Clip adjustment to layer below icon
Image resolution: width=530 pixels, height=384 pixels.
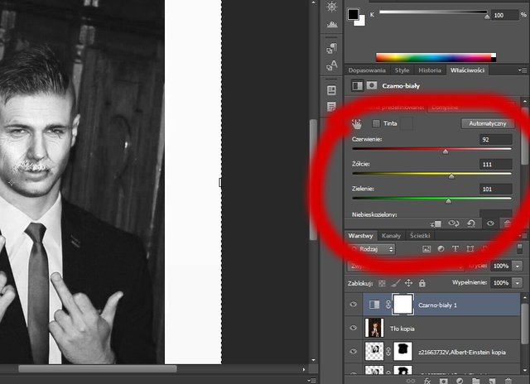coord(436,223)
